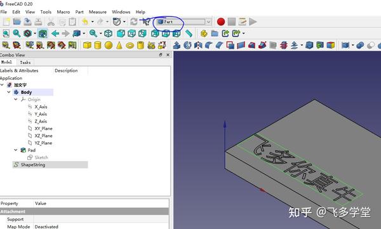381x229 pixels.
Task: Open the Windows menu
Action: click(121, 12)
